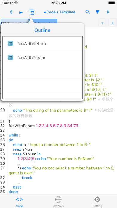The width and height of the screenshot is (117, 208).
Task: Tap the 'done' keyword on line 35
Action: tap(13, 192)
